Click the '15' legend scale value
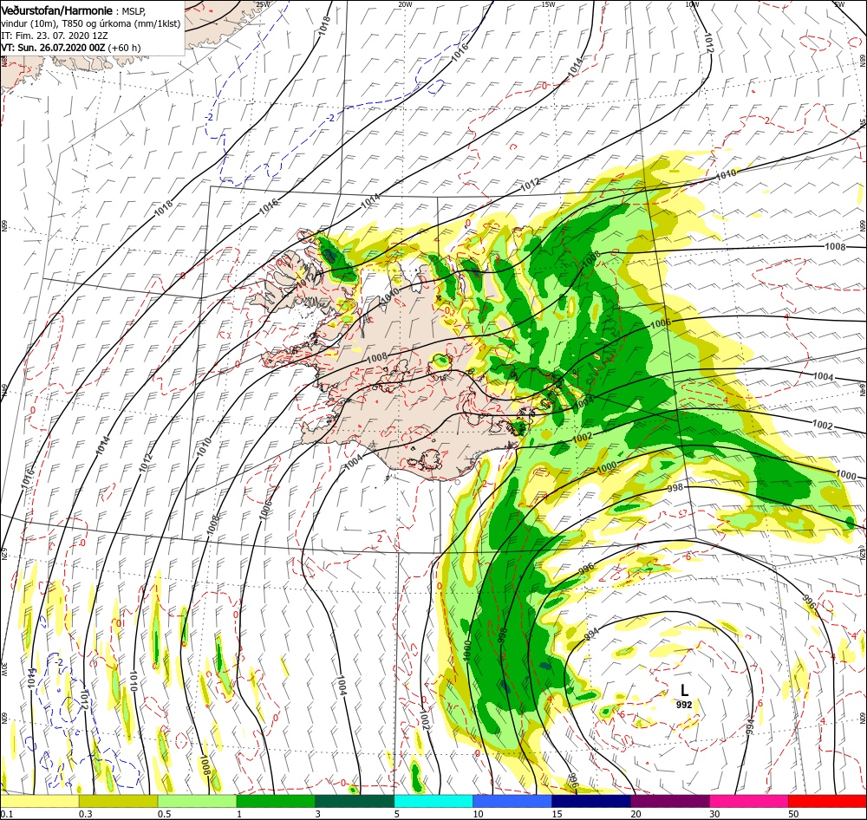The height and width of the screenshot is (820, 867). tap(557, 814)
